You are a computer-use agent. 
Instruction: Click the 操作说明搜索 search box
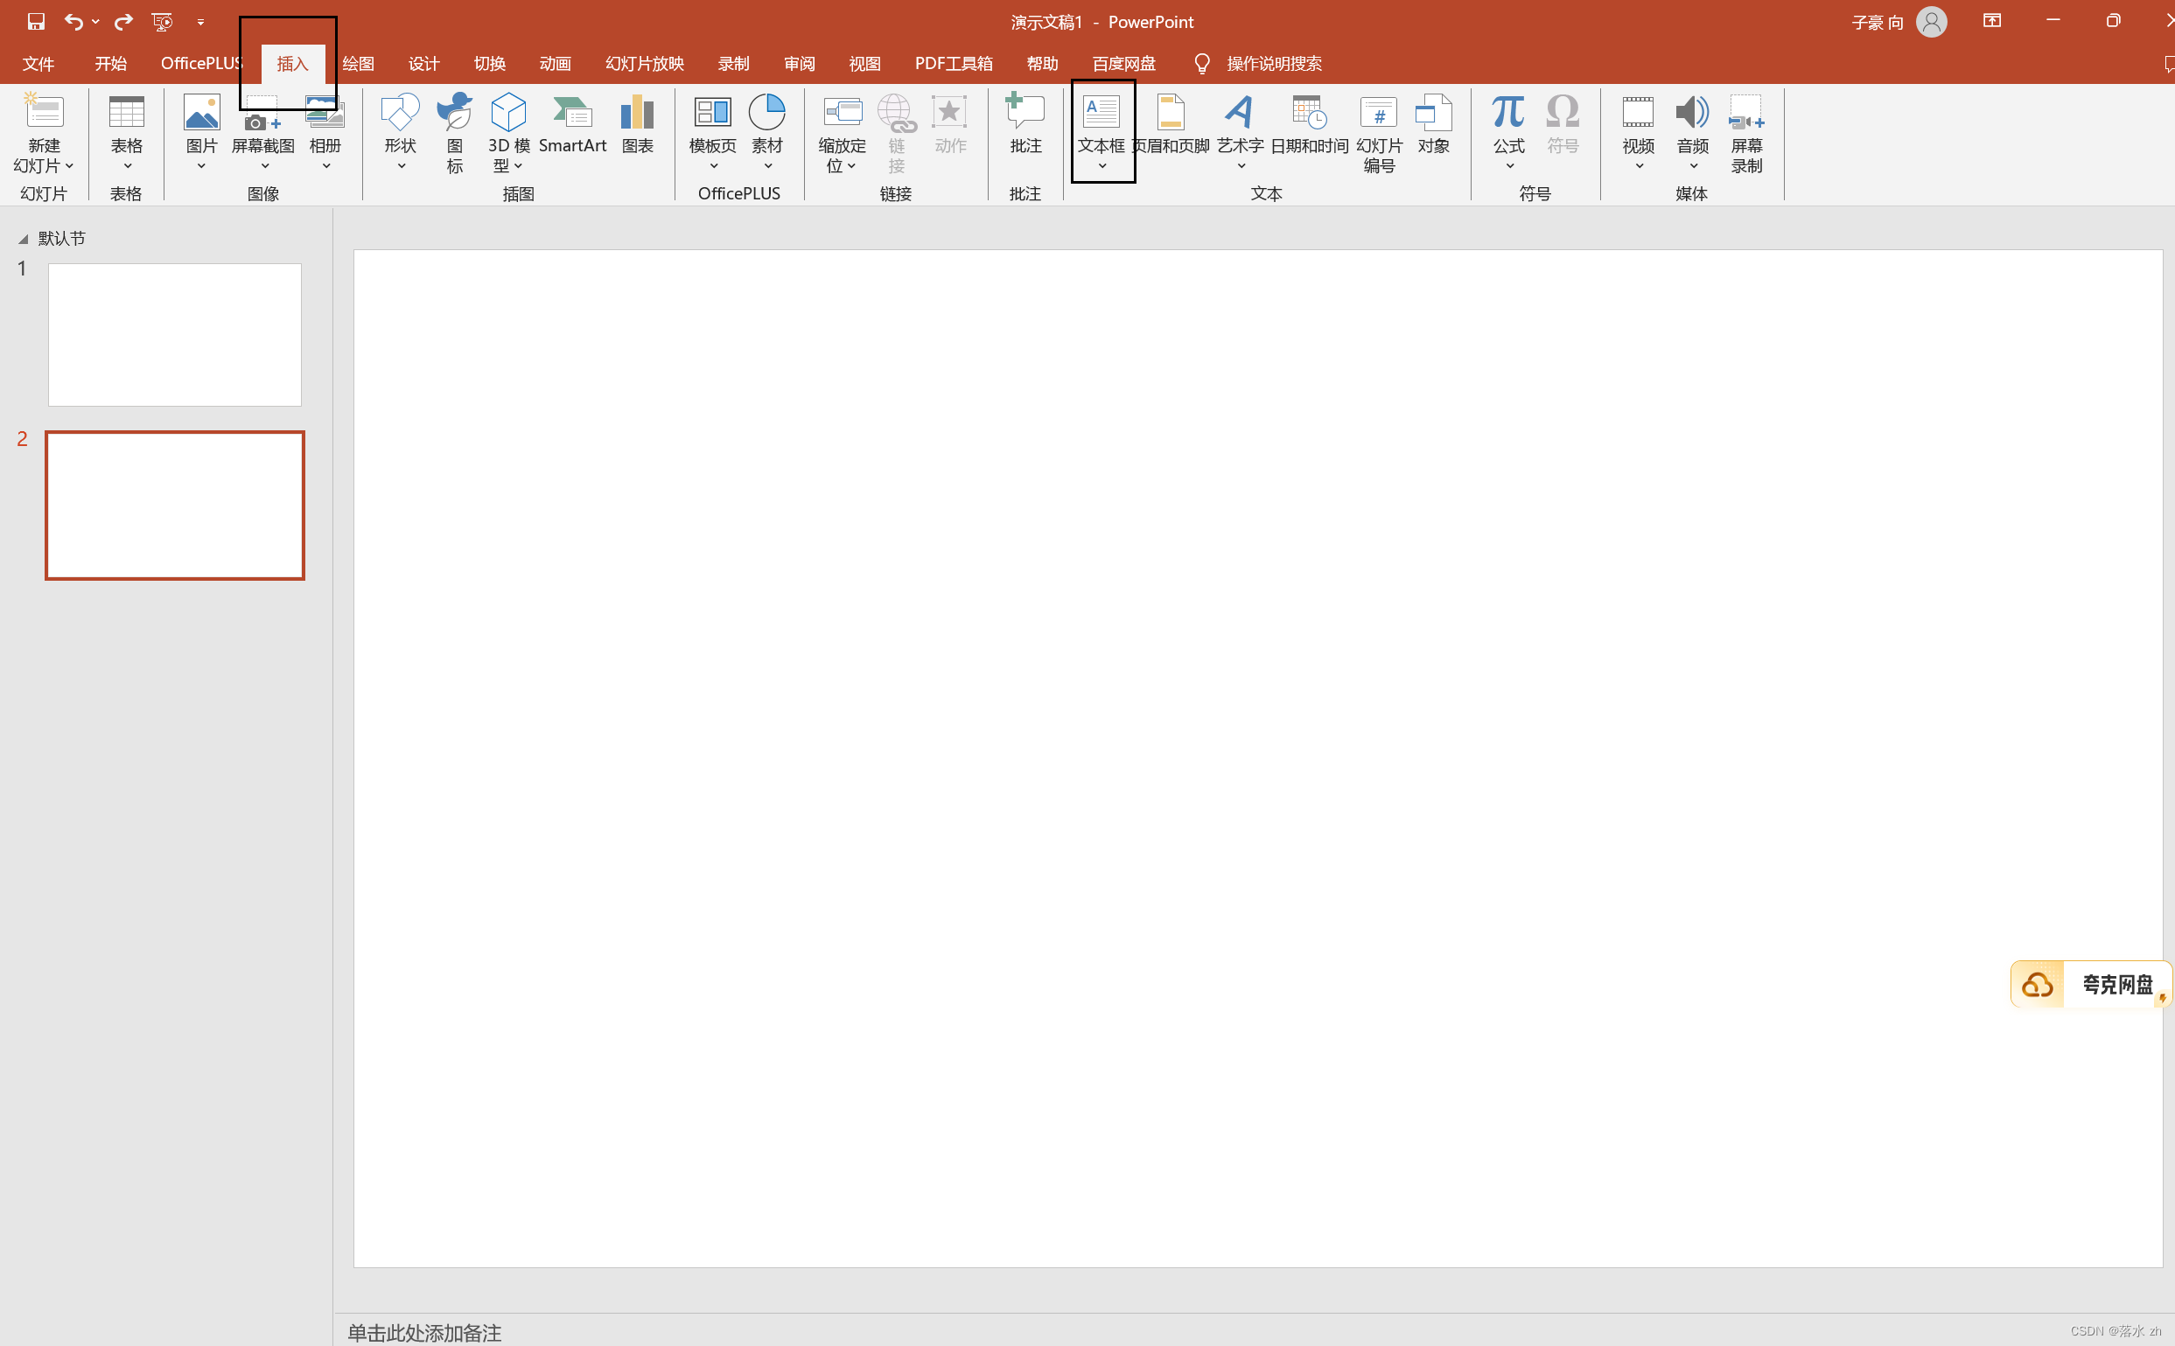tap(1273, 64)
